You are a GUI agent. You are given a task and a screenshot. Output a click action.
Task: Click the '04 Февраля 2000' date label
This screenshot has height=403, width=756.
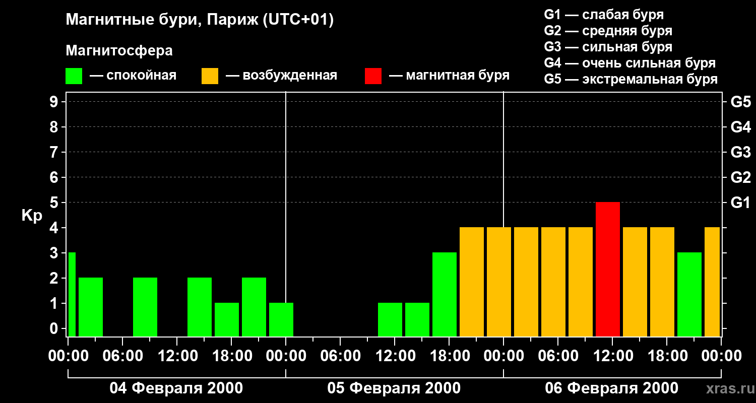[x=176, y=388]
